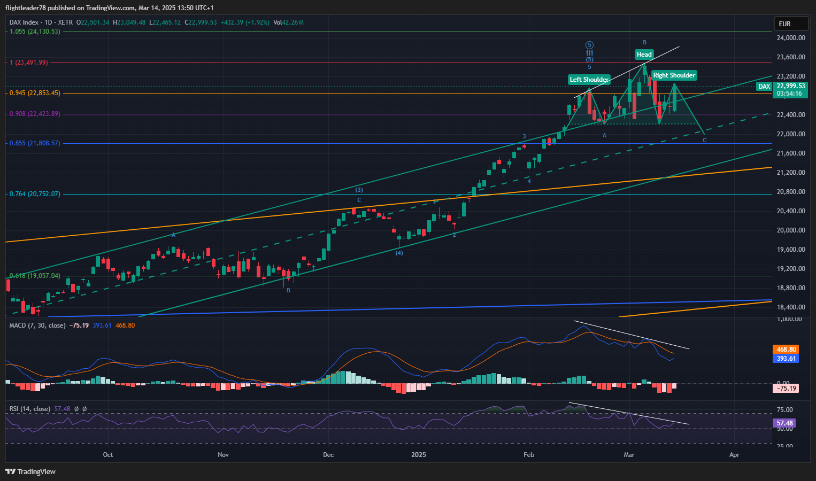
Task: Click the 1,000.00 MACD axis label
Action: (x=789, y=319)
